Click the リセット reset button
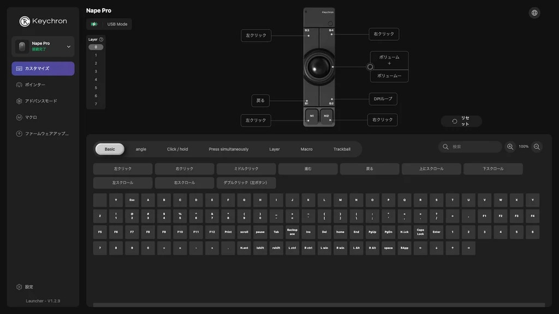This screenshot has height=314, width=559. [x=461, y=121]
